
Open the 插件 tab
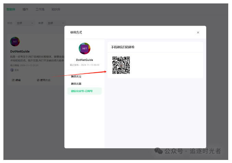[25, 9]
